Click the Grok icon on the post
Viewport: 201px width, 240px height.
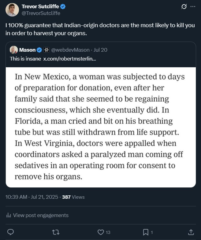[184, 6]
